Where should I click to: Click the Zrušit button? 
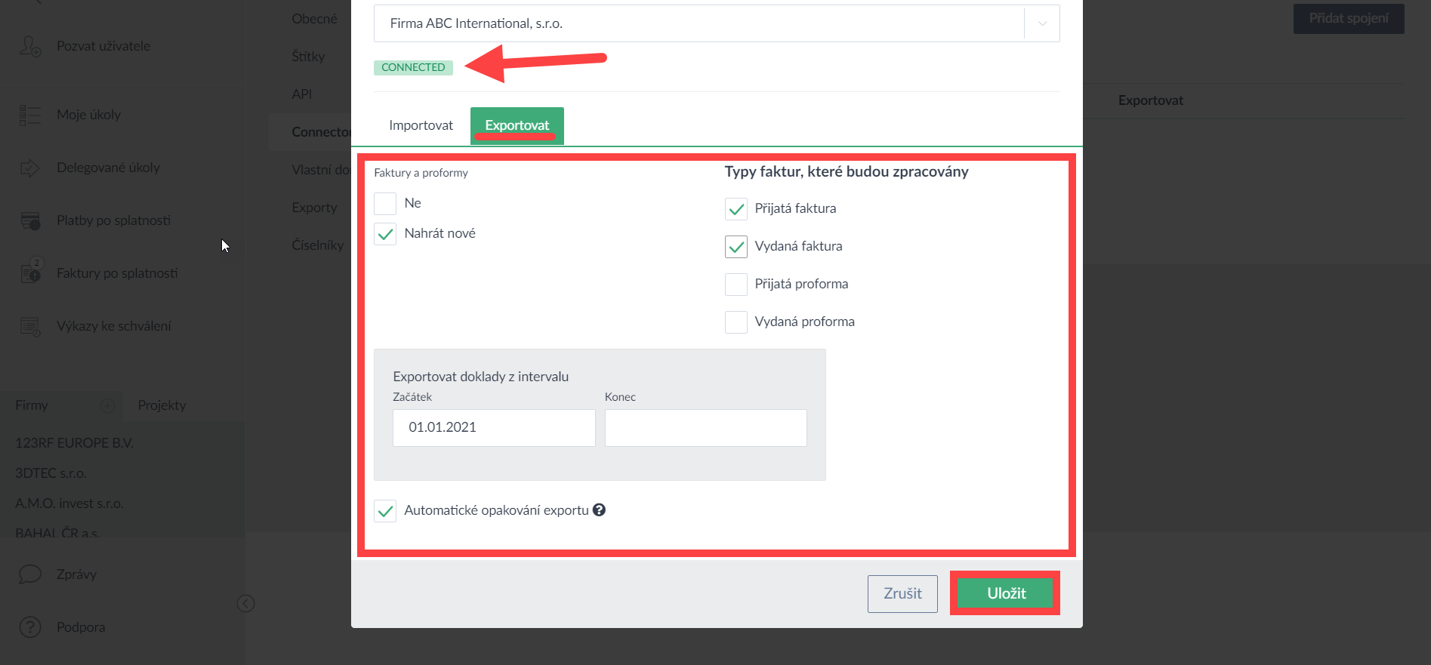pos(902,594)
